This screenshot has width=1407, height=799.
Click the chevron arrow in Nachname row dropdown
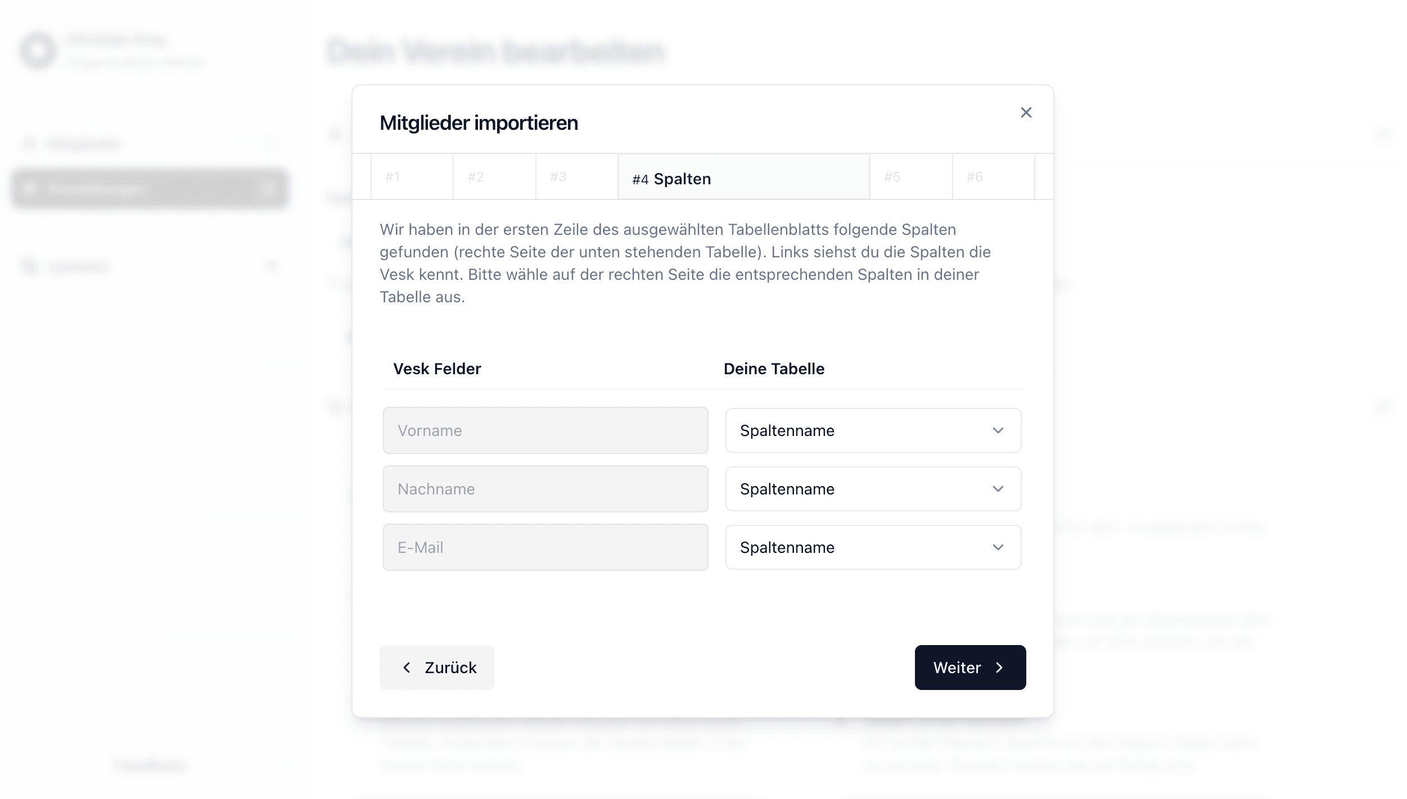tap(998, 489)
